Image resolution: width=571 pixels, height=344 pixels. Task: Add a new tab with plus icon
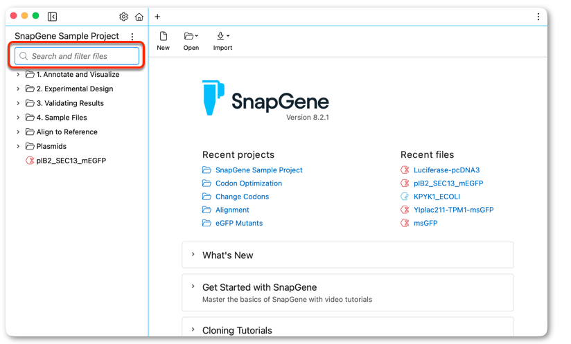pyautogui.click(x=157, y=17)
